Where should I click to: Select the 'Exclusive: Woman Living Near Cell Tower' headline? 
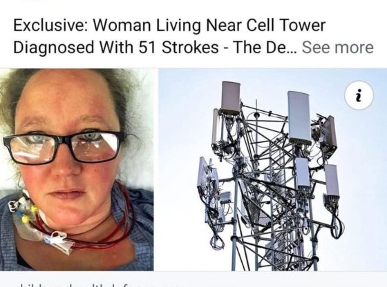tap(169, 25)
